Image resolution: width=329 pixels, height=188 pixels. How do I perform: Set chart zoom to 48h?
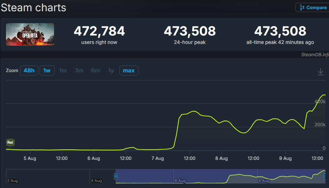point(29,70)
